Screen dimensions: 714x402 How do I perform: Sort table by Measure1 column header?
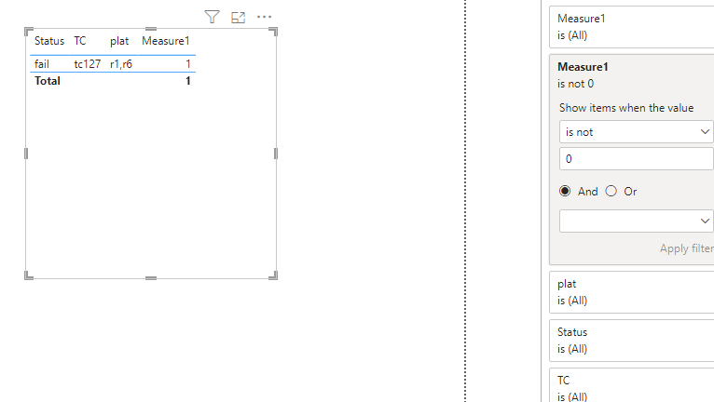165,41
